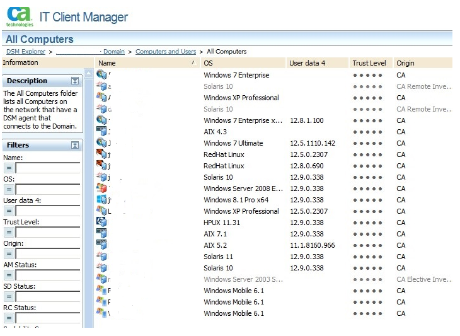Select the AIX 7.1 computer icon

tap(101, 234)
